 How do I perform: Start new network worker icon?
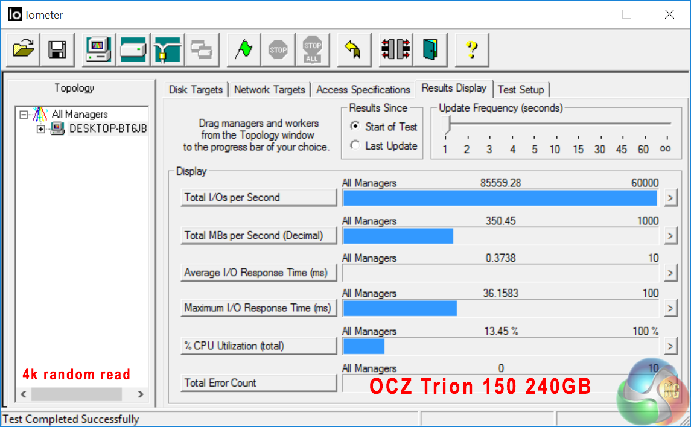click(x=167, y=49)
